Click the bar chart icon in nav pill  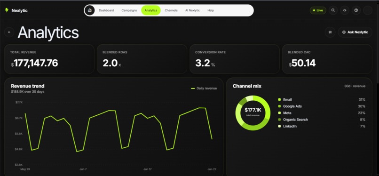pos(90,10)
